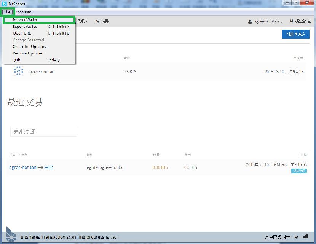Click the transaction keyword search field
This screenshot has height=244, width=316.
click(x=43, y=131)
